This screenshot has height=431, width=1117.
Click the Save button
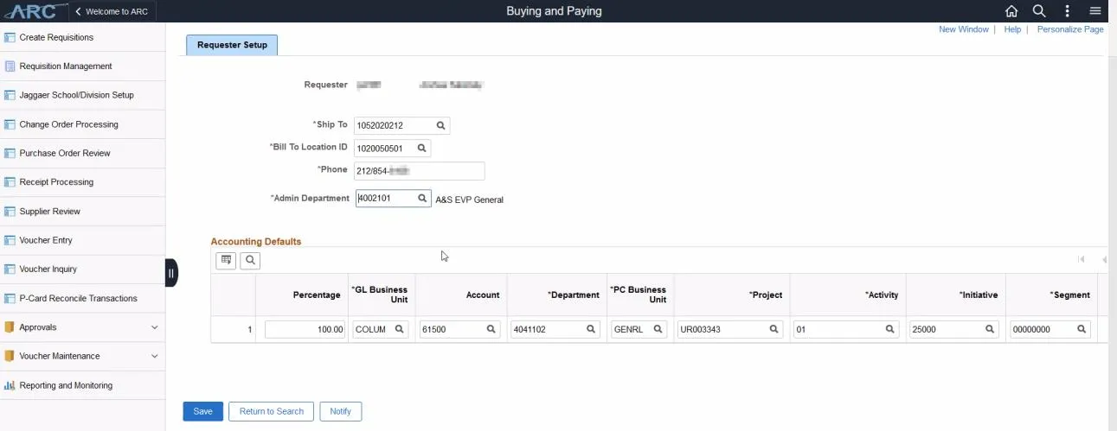click(203, 411)
